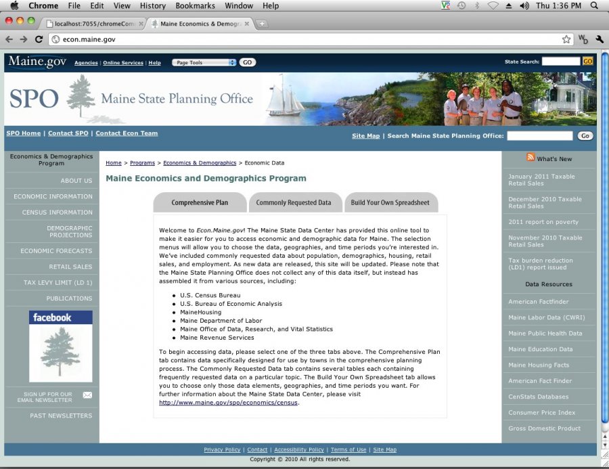
Task: Open Gross Domestic Product link
Action: [x=545, y=428]
